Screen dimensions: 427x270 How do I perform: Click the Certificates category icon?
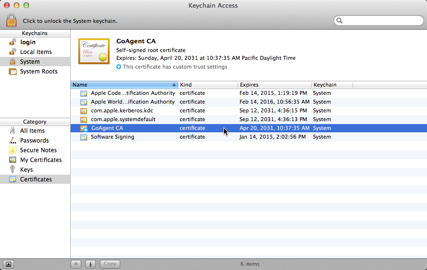pos(13,180)
